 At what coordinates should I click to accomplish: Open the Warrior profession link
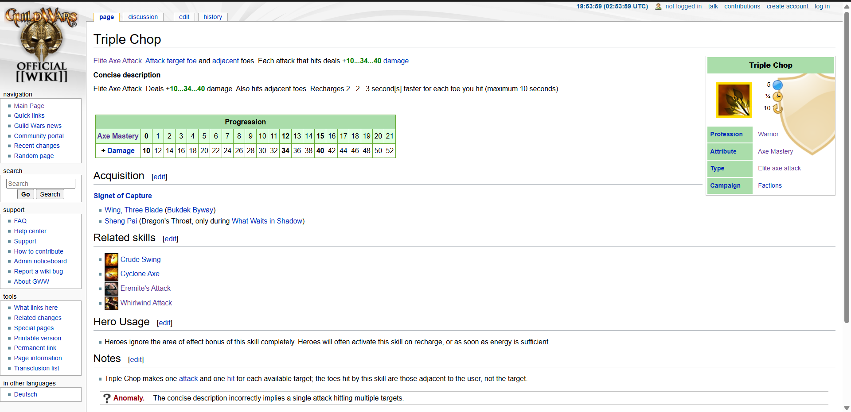point(768,134)
